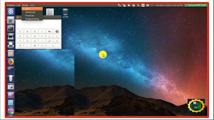Launch Terminal from the launcher
The image size is (214, 120).
click(11, 28)
